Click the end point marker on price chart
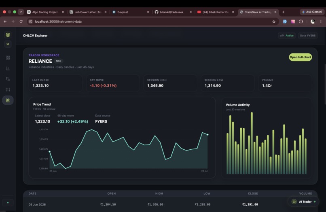Viewport: 326px width, 212px height. (207, 135)
